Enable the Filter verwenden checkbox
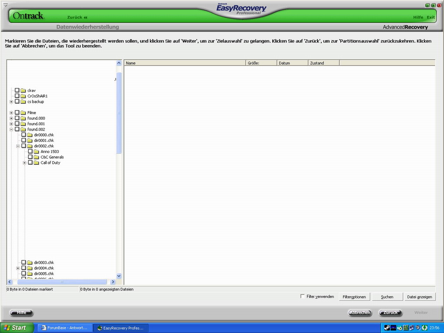 tap(302, 296)
